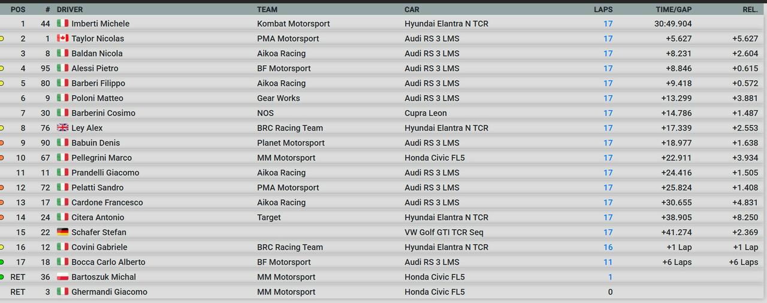Click the Polish flag next to Bartoszuk Michal
The image size is (767, 303).
62,277
